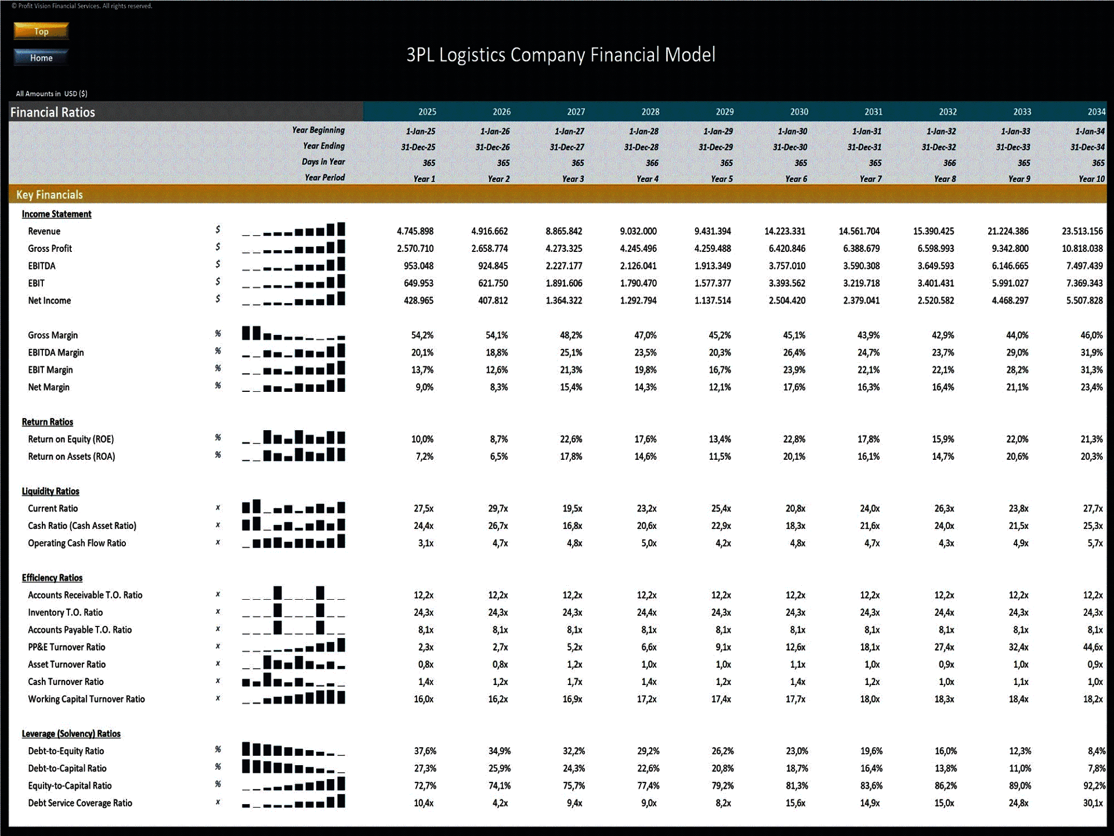Select the Year 10 period cell
This screenshot has height=836, width=1114.
1091,179
